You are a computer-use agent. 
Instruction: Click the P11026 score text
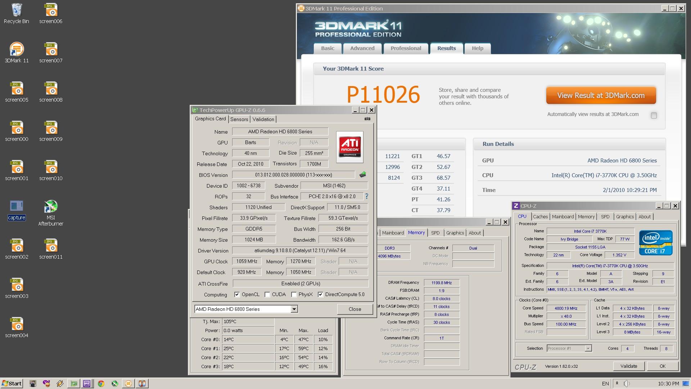(x=383, y=94)
